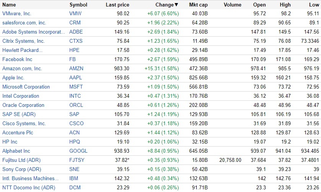Open the Oracle Corporation link
This screenshot has width=321, height=192.
(23, 105)
